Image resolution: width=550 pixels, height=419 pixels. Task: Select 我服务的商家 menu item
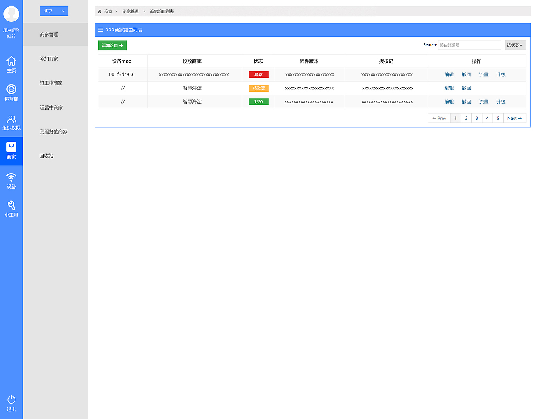53,132
